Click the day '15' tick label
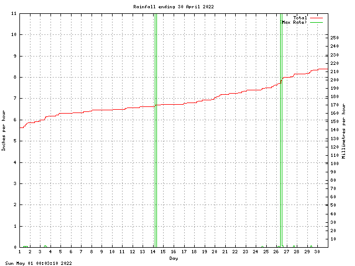 tap(163, 252)
